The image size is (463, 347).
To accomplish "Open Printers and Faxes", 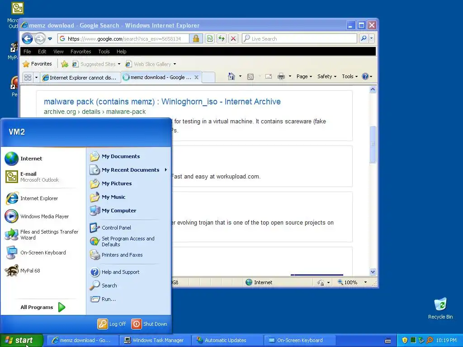I will tap(128, 255).
